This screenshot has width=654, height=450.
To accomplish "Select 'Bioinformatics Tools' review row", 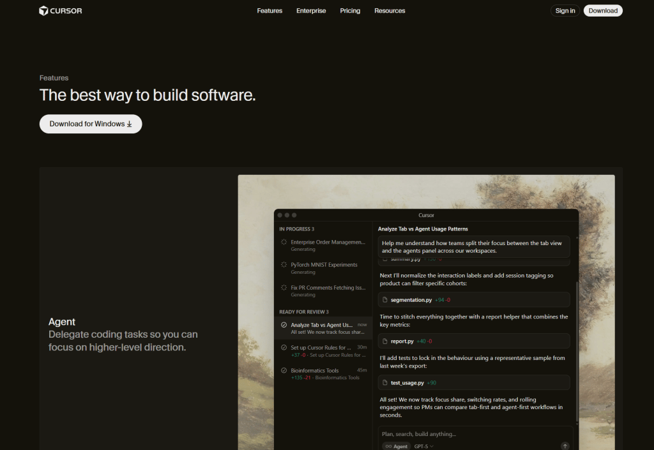I will tap(323, 374).
